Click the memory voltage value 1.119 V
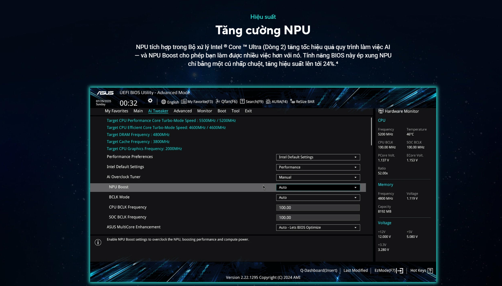The height and width of the screenshot is (286, 502). point(412,199)
